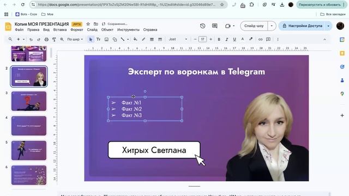Open the Вставка menu
Image resolution: width=349 pixels, height=196 pixels.
click(60, 29)
